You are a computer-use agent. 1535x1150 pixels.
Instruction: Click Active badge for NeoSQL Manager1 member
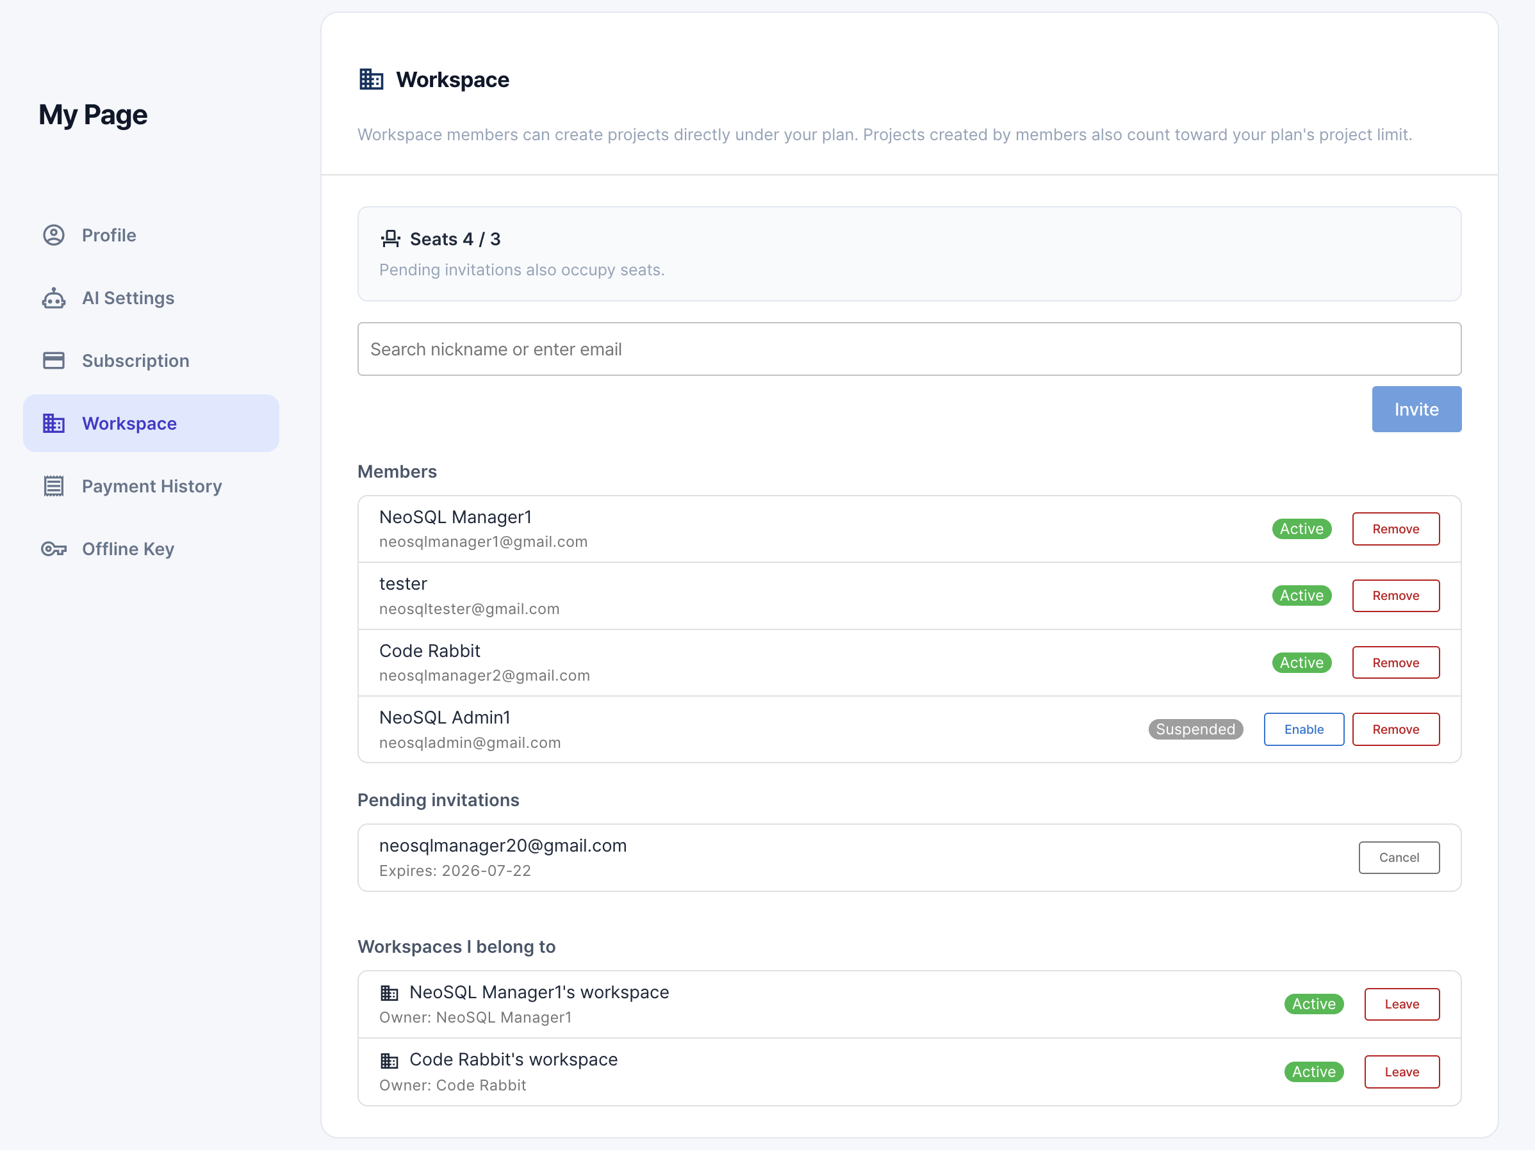pos(1302,530)
